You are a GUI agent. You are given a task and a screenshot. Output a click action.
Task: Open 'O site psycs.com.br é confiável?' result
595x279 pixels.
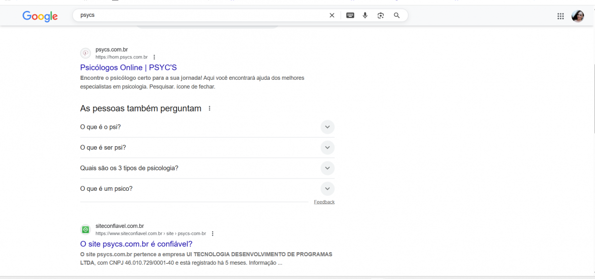(136, 244)
